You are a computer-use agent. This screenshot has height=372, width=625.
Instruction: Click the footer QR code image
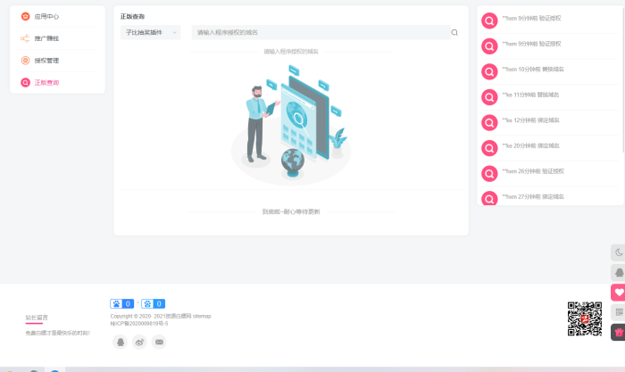coord(585,318)
